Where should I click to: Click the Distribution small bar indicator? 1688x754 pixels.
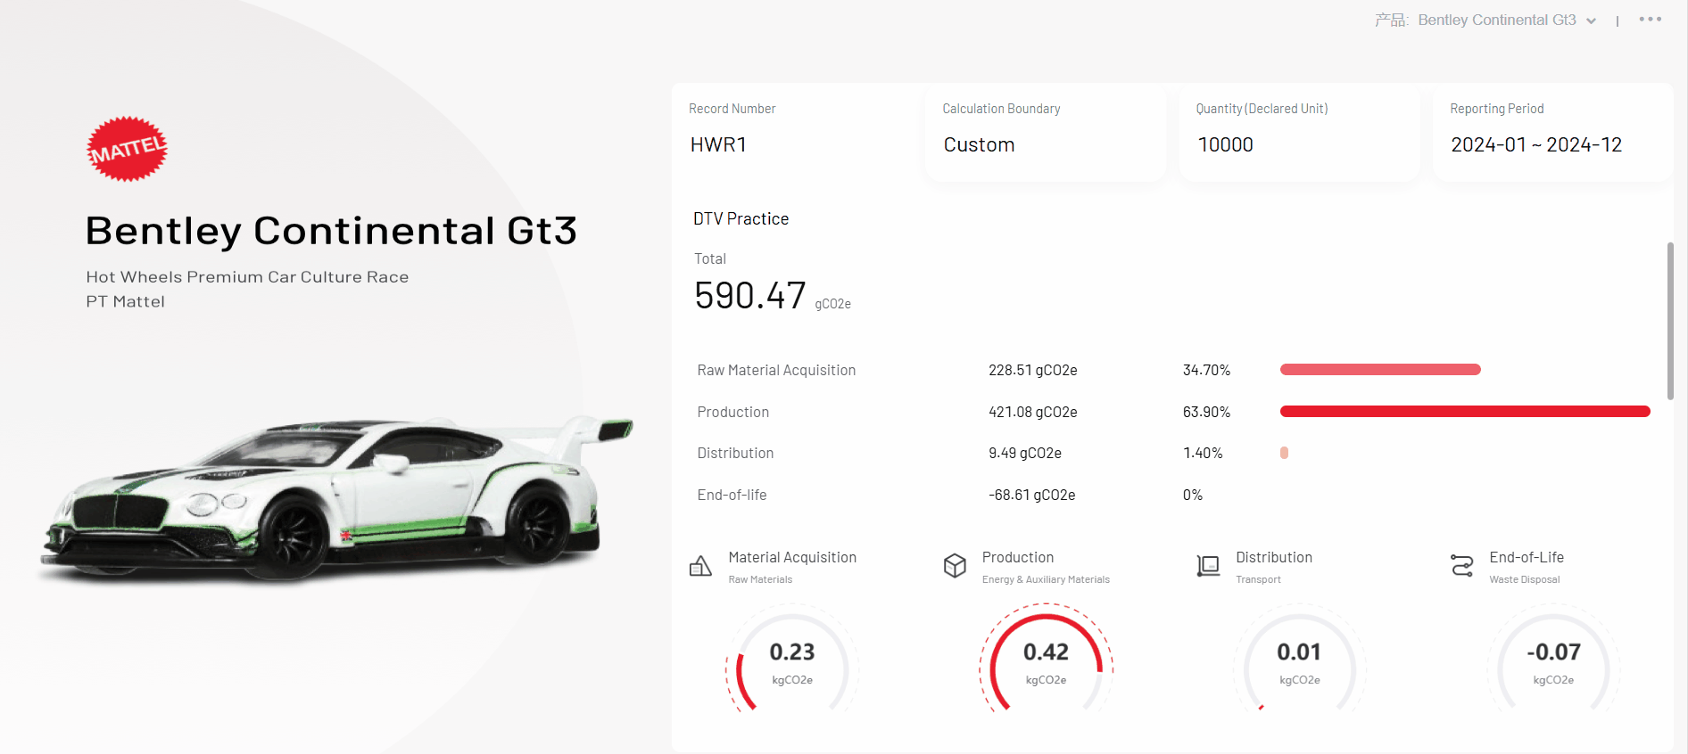point(1284,453)
